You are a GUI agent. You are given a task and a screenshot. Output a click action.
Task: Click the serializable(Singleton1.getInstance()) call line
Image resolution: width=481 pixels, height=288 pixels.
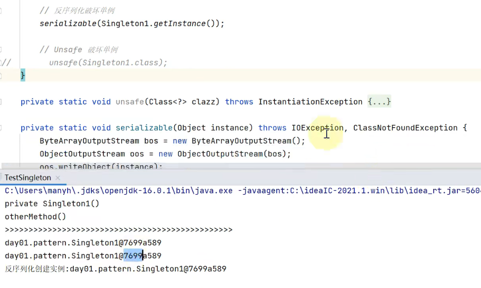[132, 24]
